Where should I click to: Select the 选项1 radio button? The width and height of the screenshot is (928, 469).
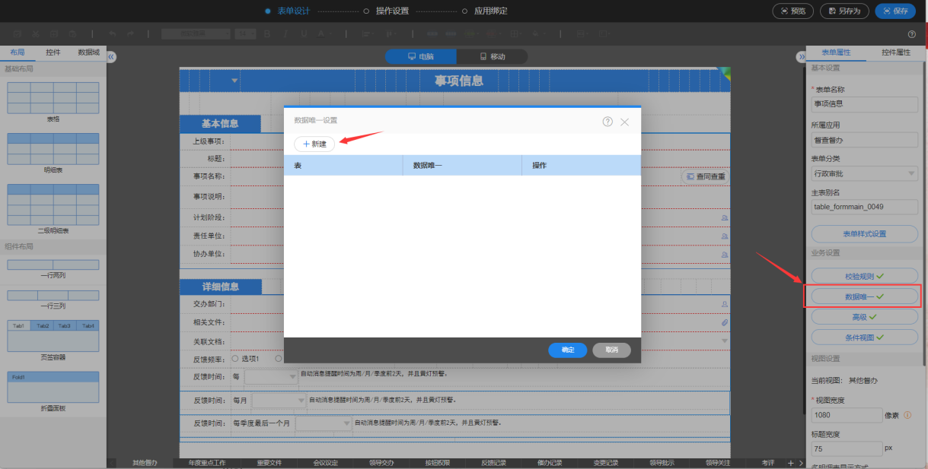pos(235,359)
